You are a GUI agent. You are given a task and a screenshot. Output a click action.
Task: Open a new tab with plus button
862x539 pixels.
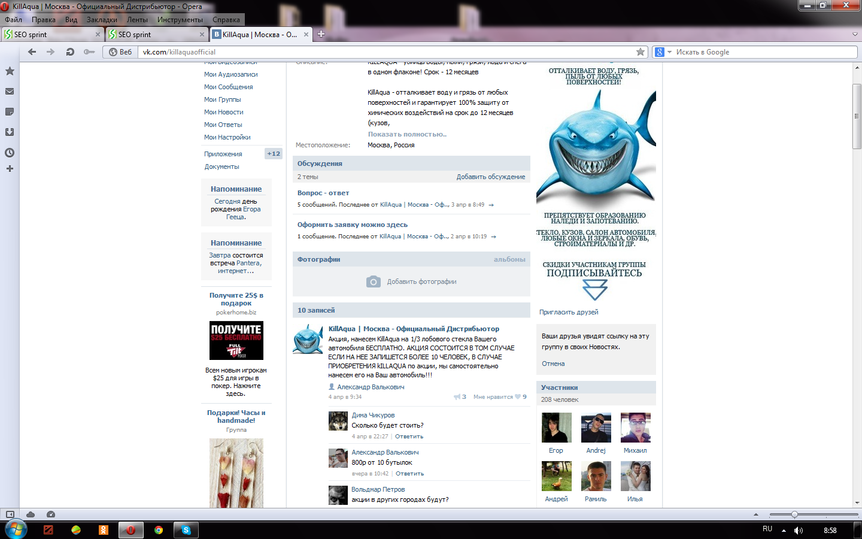(321, 34)
